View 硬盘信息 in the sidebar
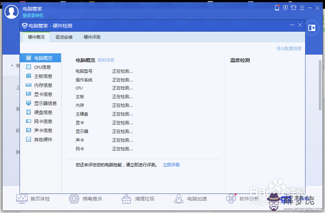 pos(40,112)
